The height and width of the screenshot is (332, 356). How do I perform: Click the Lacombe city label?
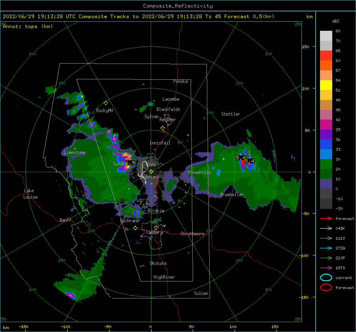pyautogui.click(x=171, y=99)
